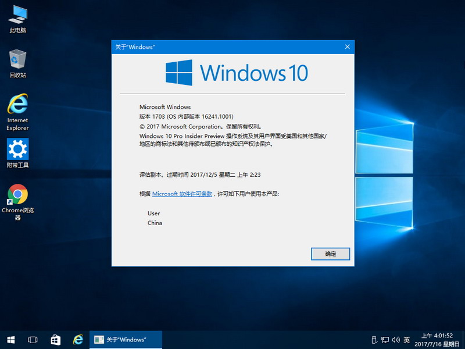Open the Microsoft 软件许可条款 link
Image resolution: width=465 pixels, height=349 pixels.
pyautogui.click(x=182, y=194)
